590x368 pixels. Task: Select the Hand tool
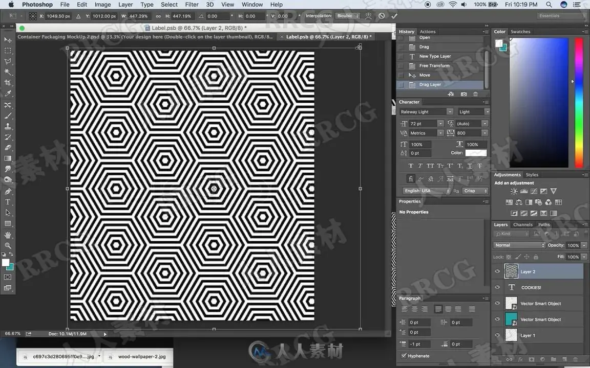point(8,235)
